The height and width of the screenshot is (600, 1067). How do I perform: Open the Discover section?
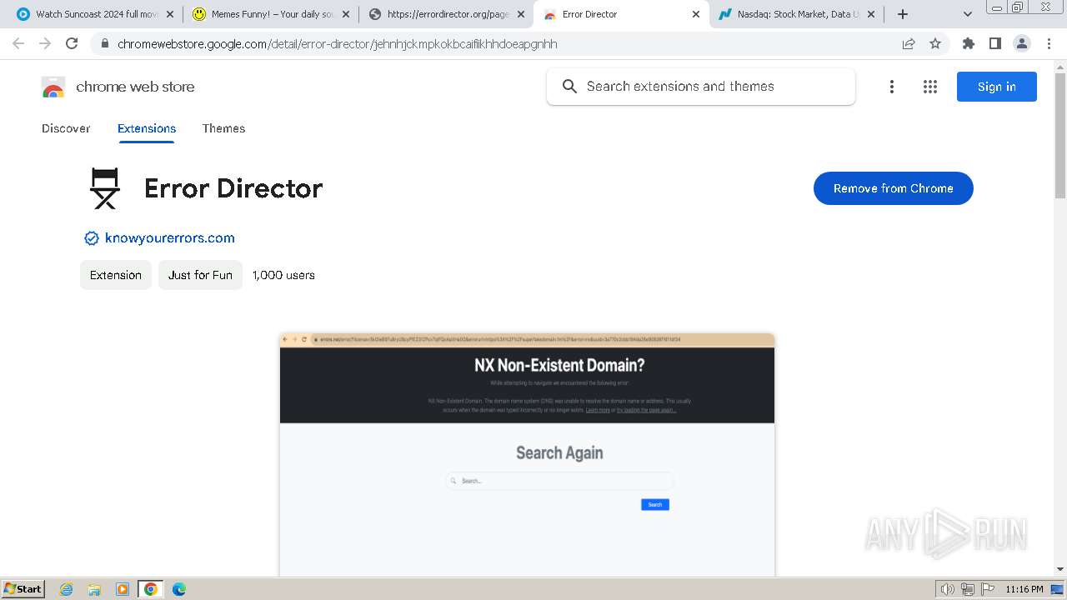pos(66,128)
